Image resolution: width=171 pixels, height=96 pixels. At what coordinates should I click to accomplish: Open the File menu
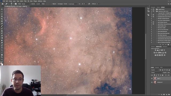(x=4, y=1)
